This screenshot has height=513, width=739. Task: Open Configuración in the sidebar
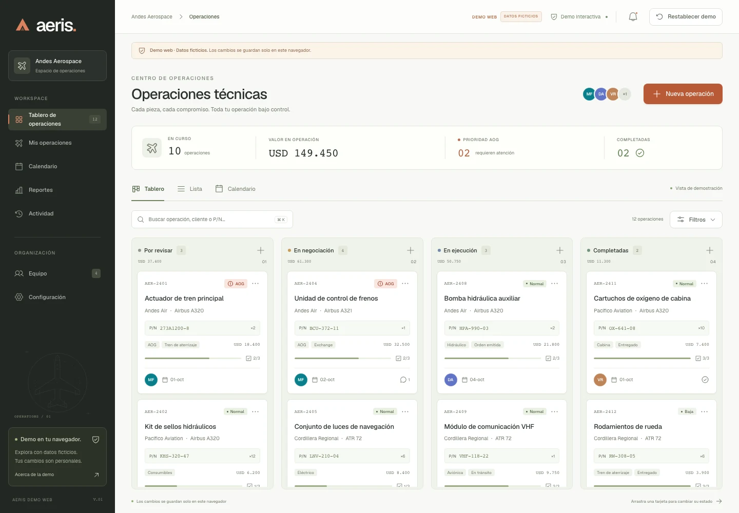[x=57, y=298]
